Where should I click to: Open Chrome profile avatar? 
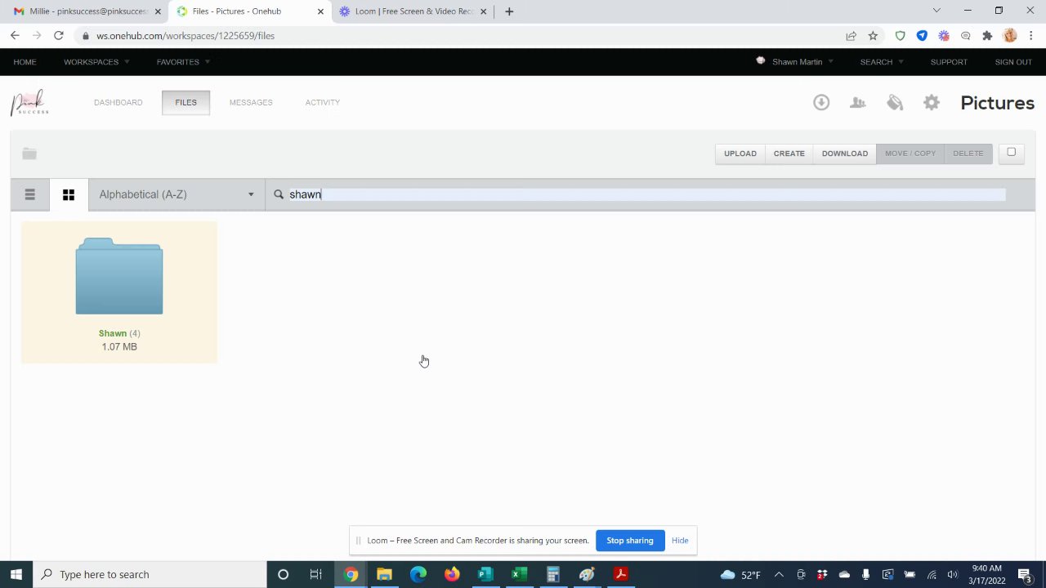point(1010,36)
